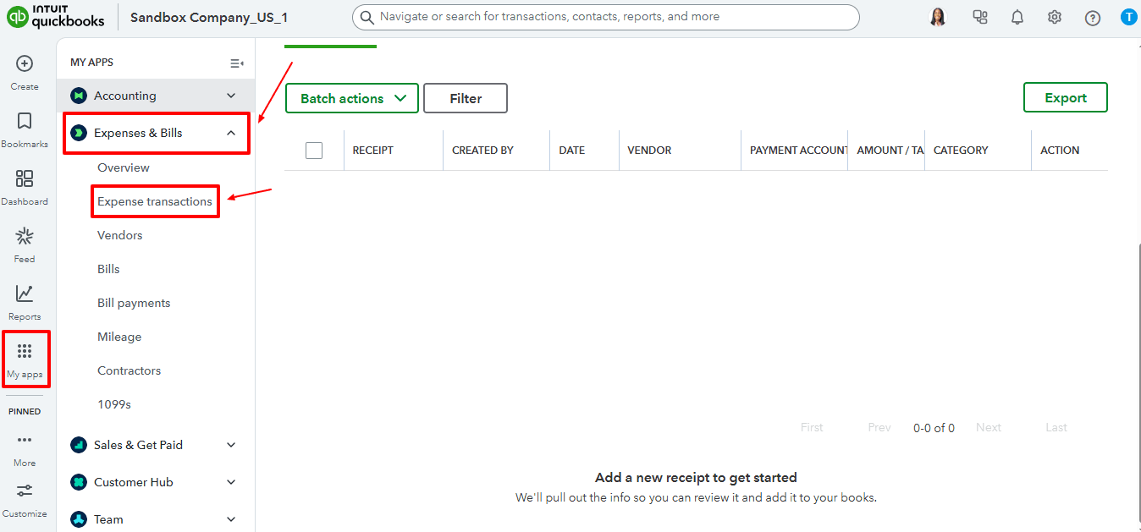
Task: Open the Vendors menu item
Action: pos(119,235)
